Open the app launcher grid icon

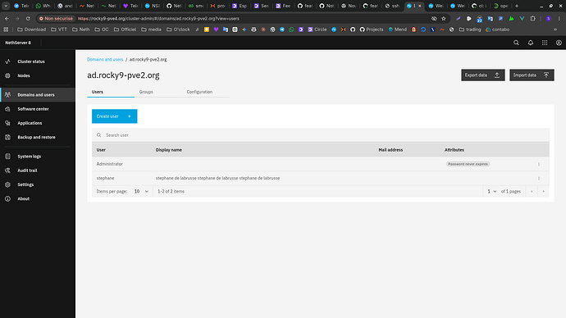(x=545, y=43)
